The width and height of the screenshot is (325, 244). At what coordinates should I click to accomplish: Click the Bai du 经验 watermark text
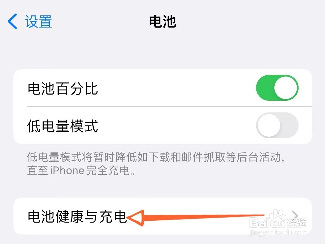(x=278, y=223)
